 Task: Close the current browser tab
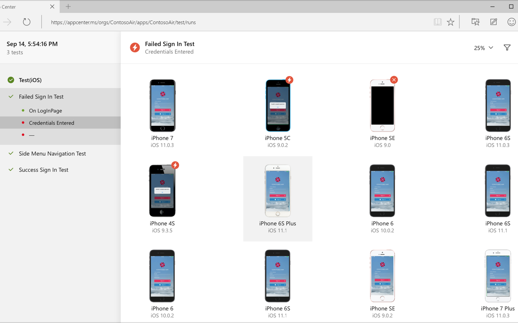click(x=52, y=6)
